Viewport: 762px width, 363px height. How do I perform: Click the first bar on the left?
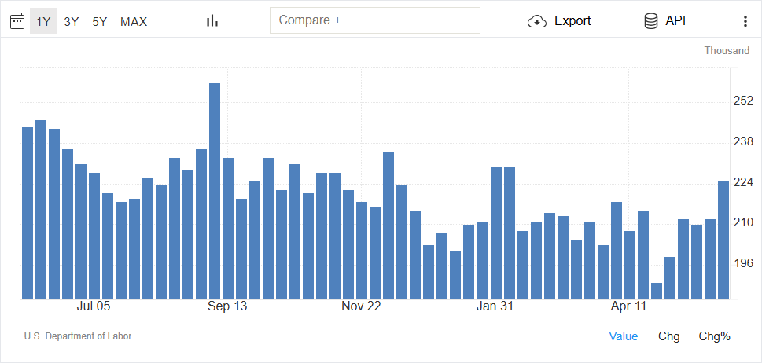click(28, 213)
